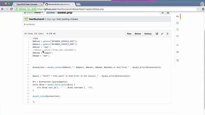Click the echo $row line
205x115 pixels.
65,88
